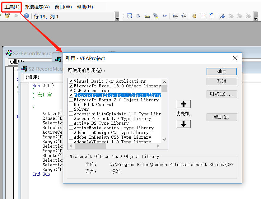Click the C:\Program Files location path text
261x199 pixels.
point(171,164)
